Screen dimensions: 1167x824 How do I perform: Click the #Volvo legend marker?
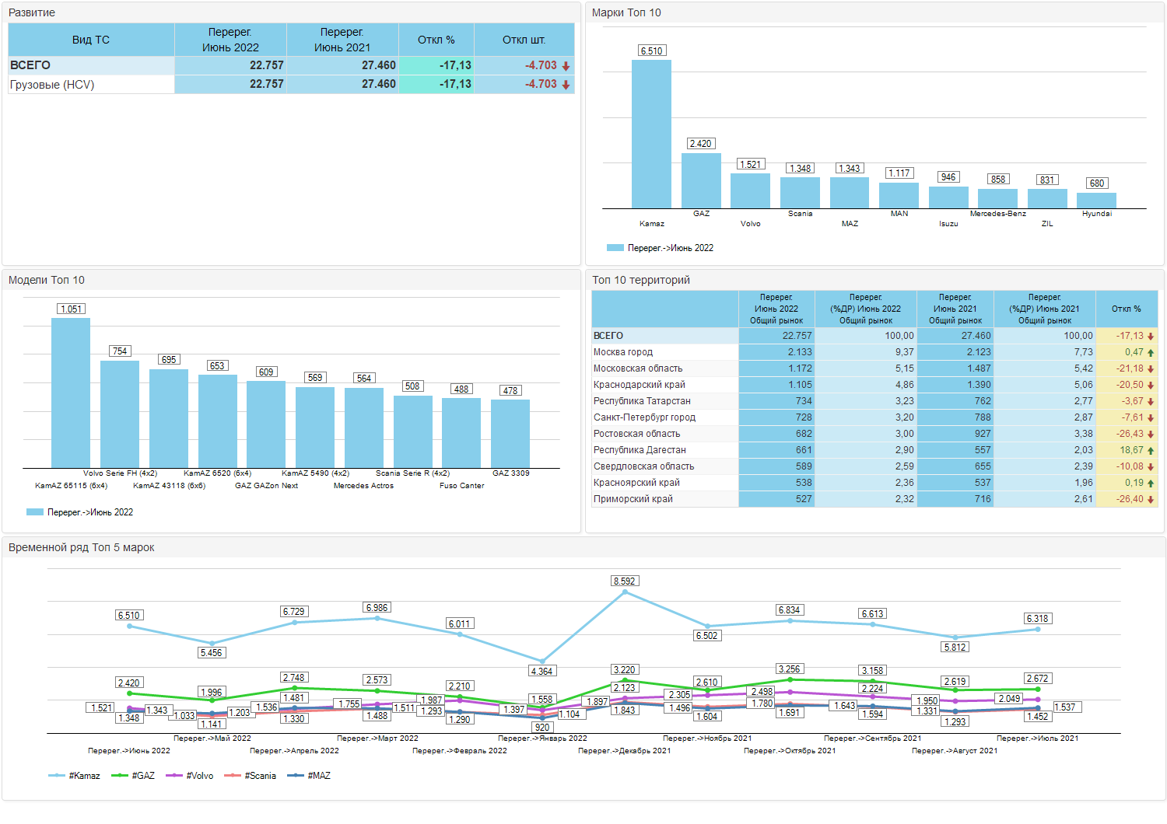(x=174, y=776)
